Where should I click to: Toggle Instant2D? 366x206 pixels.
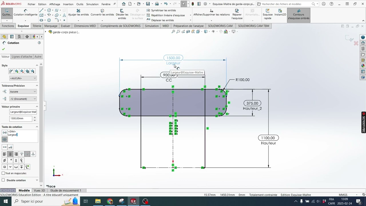pyautogui.click(x=280, y=13)
